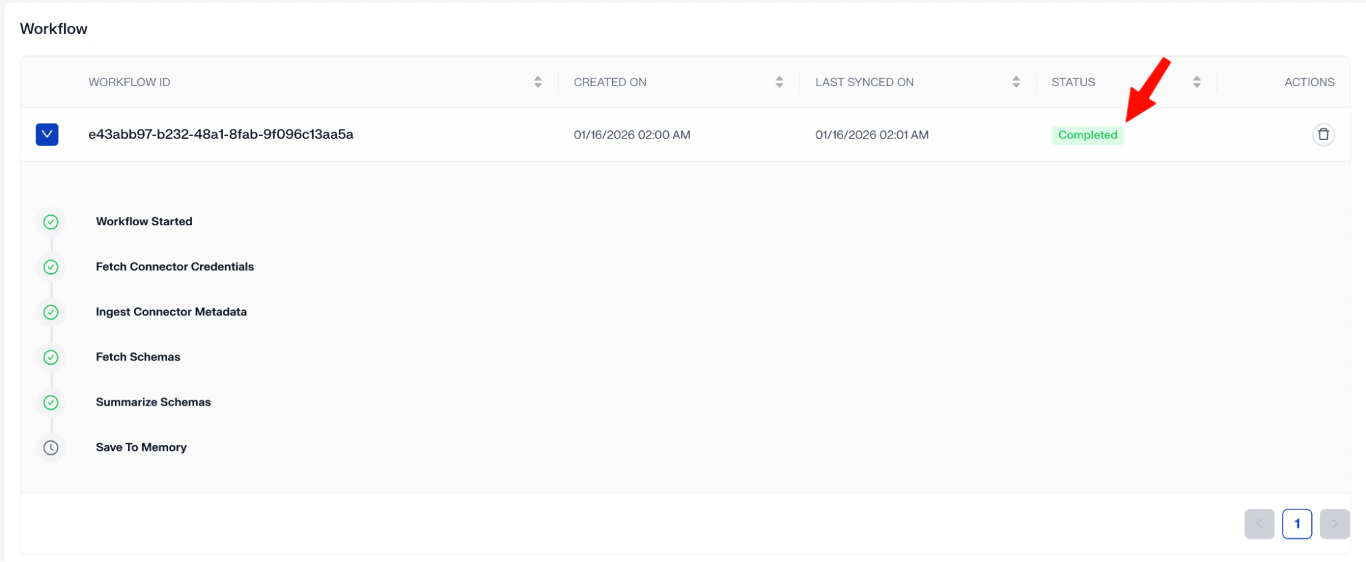Click the Ingest Connector Metadata step label
The image size is (1366, 562).
pyautogui.click(x=171, y=311)
